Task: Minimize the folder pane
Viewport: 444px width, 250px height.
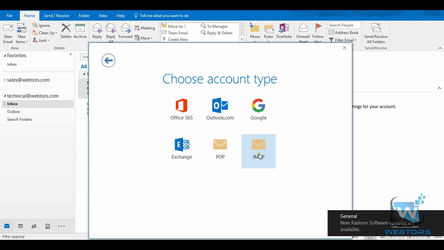Action: pyautogui.click(x=70, y=54)
